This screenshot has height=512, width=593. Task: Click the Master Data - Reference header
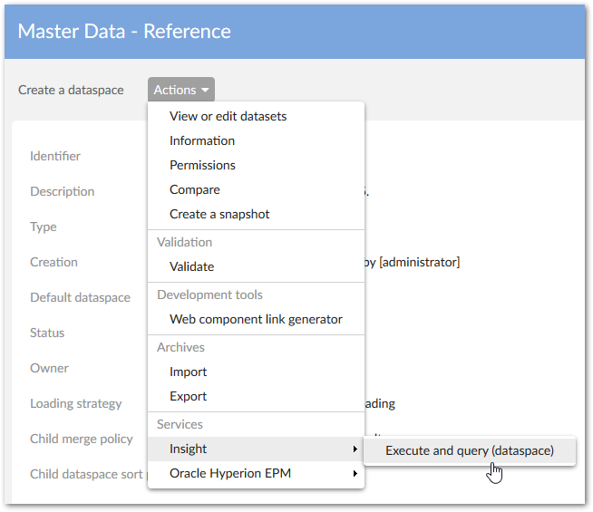point(124,32)
